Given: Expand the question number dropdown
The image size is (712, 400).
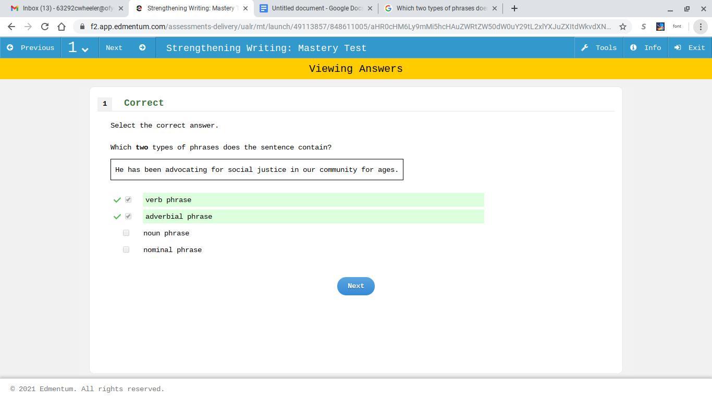Looking at the screenshot, I should click(79, 48).
